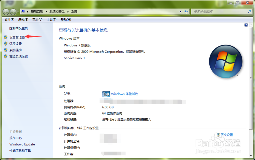
Task: Click the vertical scrollbar thumb
Action: coord(251,78)
